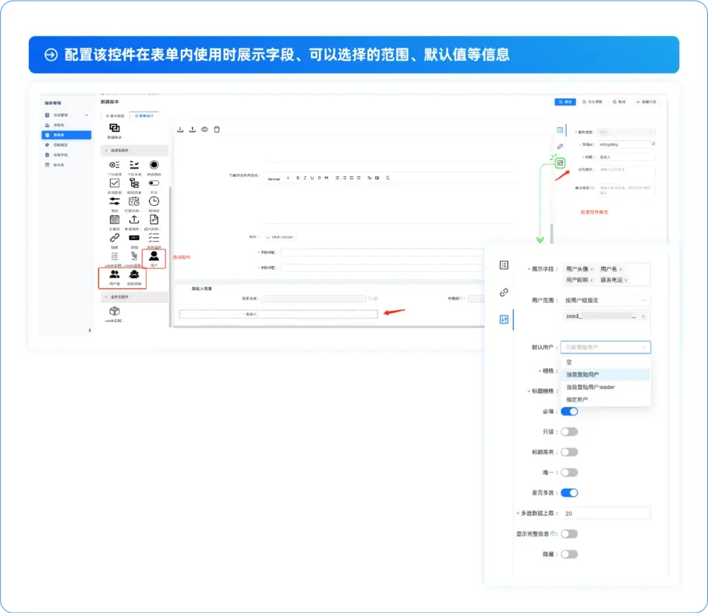Select the 开关 (switch) component icon
The image size is (708, 613).
[x=155, y=184]
